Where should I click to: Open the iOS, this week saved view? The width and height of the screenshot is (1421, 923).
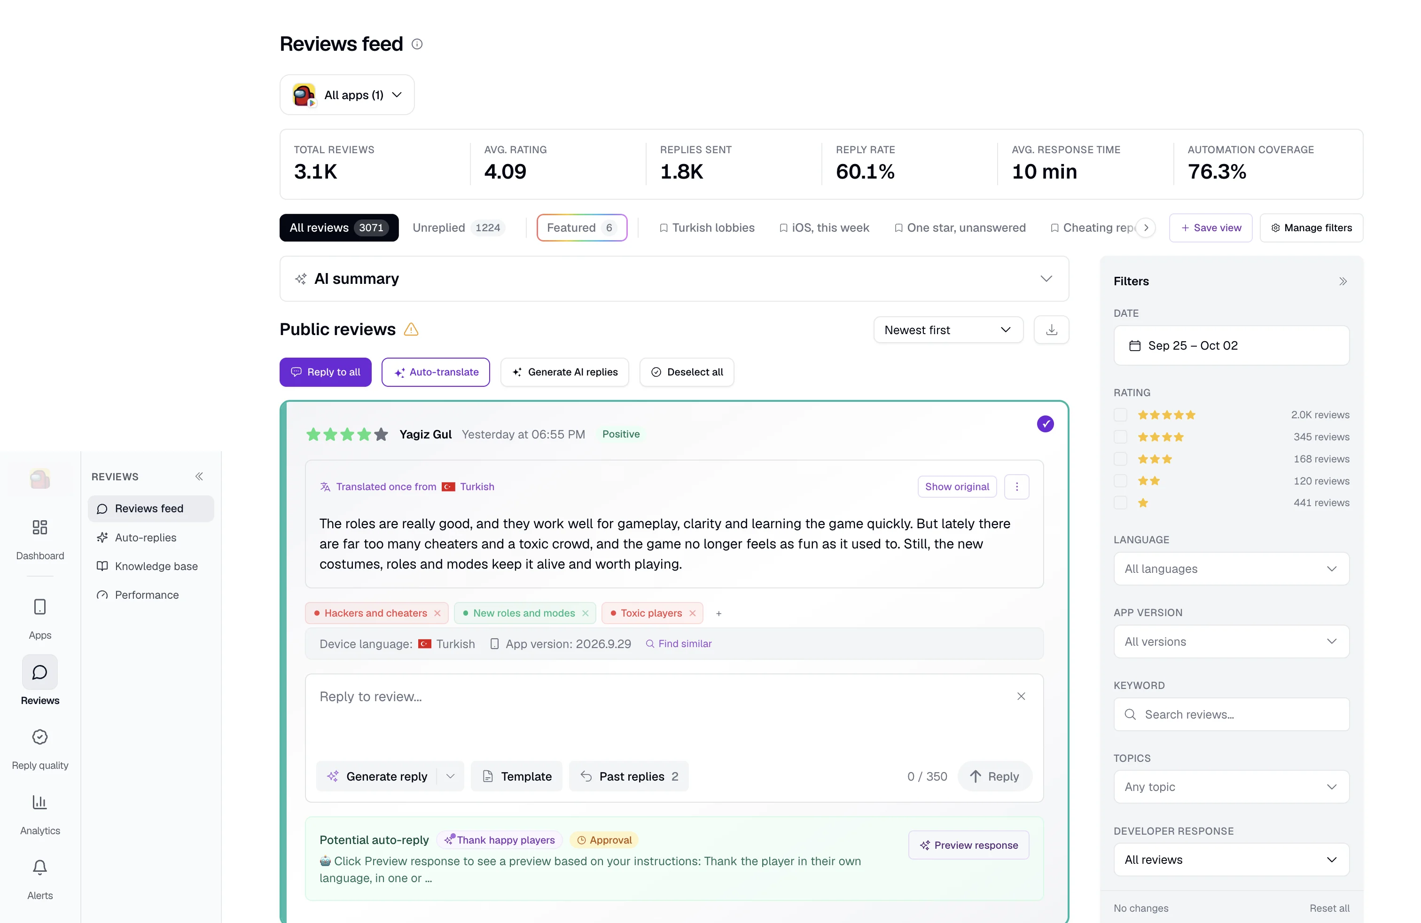click(x=824, y=227)
